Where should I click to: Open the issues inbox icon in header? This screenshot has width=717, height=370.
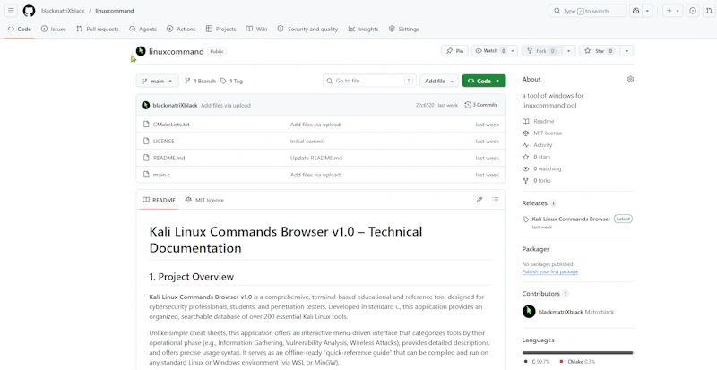click(x=693, y=11)
